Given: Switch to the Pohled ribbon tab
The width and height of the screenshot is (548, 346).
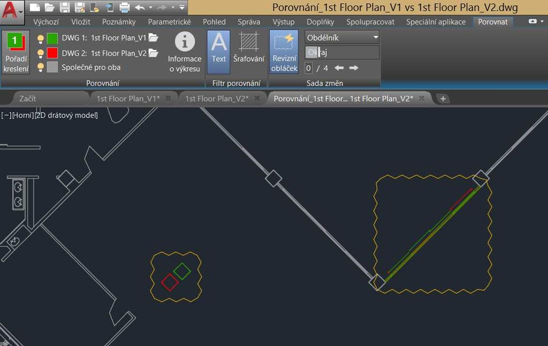Looking at the screenshot, I should pos(214,21).
